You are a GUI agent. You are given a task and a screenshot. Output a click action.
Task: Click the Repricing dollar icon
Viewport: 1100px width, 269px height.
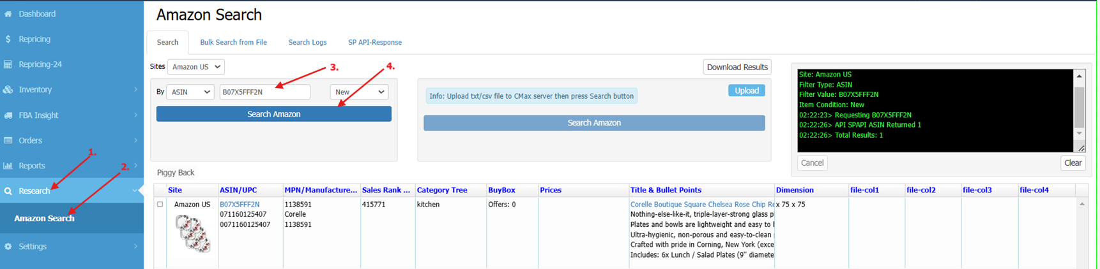click(x=8, y=39)
